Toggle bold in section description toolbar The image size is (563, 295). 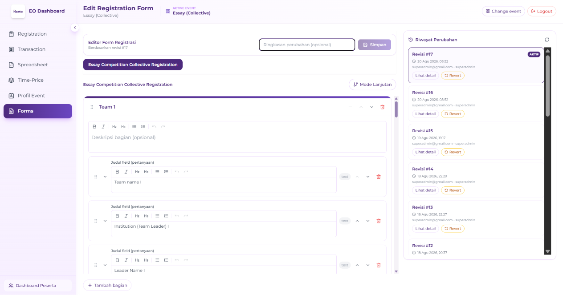[x=94, y=127]
